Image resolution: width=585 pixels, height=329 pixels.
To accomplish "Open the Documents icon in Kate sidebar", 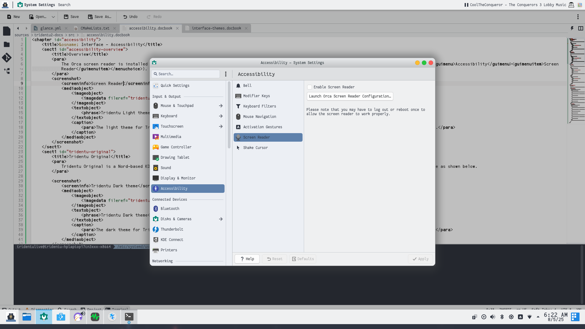I will pos(7,31).
